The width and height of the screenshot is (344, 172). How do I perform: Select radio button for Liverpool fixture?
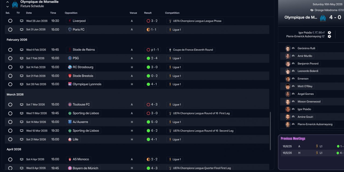coord(10,21)
